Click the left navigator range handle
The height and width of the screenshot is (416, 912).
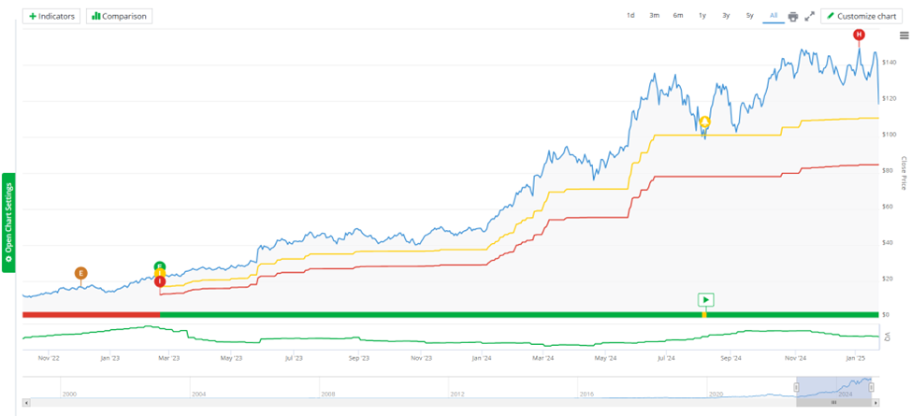(797, 388)
